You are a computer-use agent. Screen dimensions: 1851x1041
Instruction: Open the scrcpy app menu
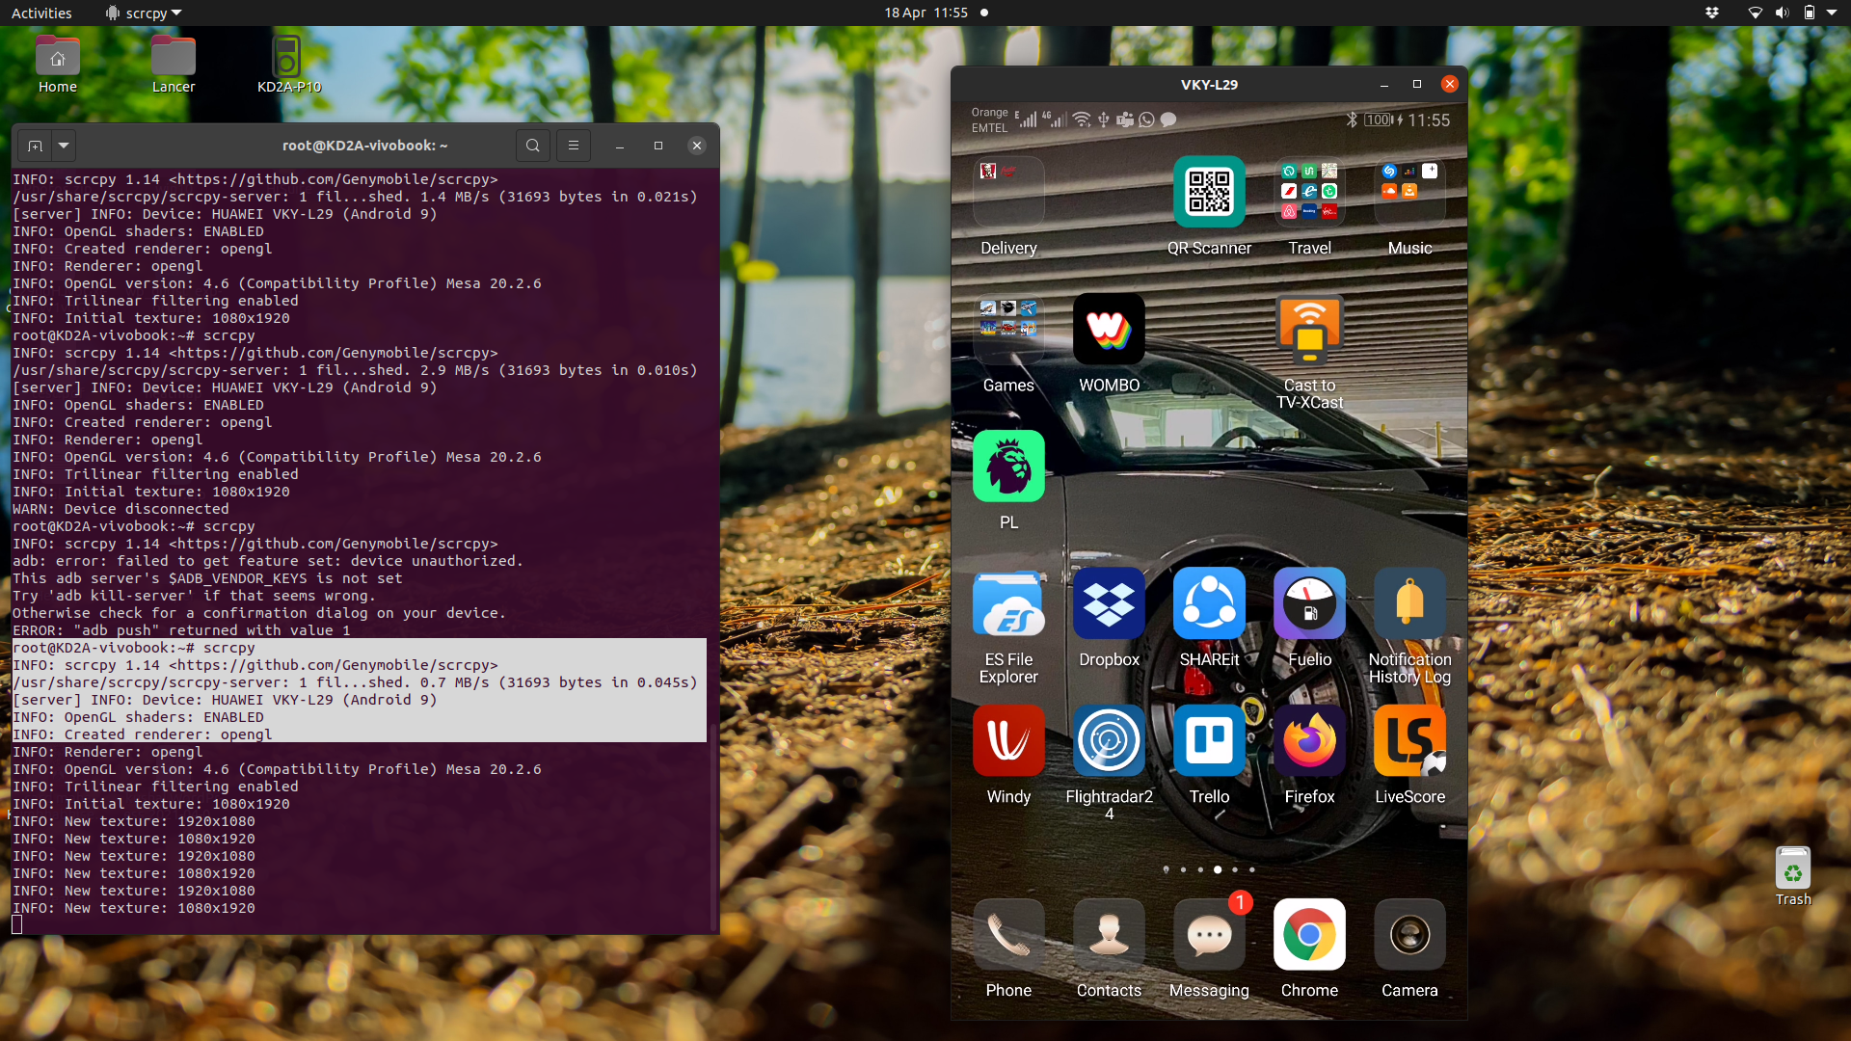tap(144, 13)
